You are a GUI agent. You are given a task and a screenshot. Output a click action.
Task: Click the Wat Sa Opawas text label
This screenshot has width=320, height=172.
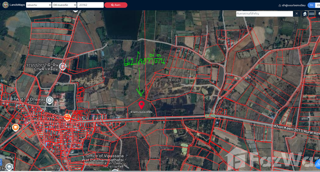tap(30, 99)
